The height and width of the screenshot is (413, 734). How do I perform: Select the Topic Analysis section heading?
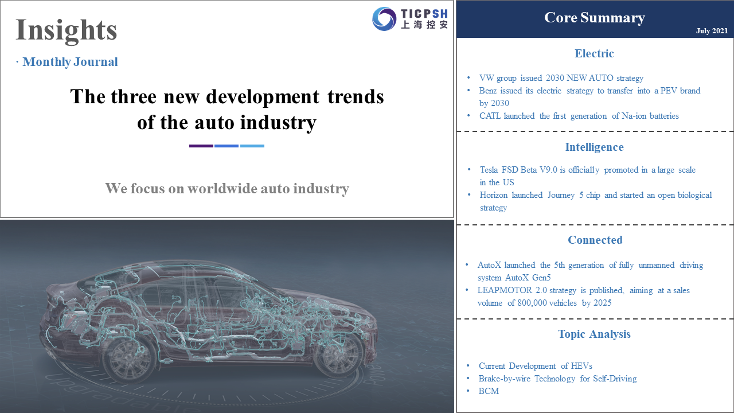(x=594, y=334)
